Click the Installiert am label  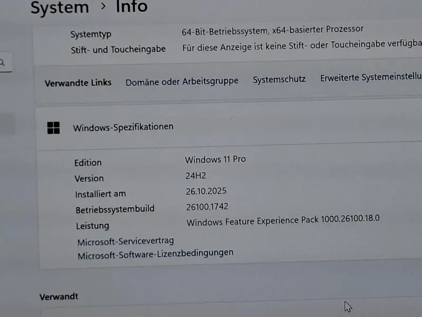pyautogui.click(x=100, y=194)
